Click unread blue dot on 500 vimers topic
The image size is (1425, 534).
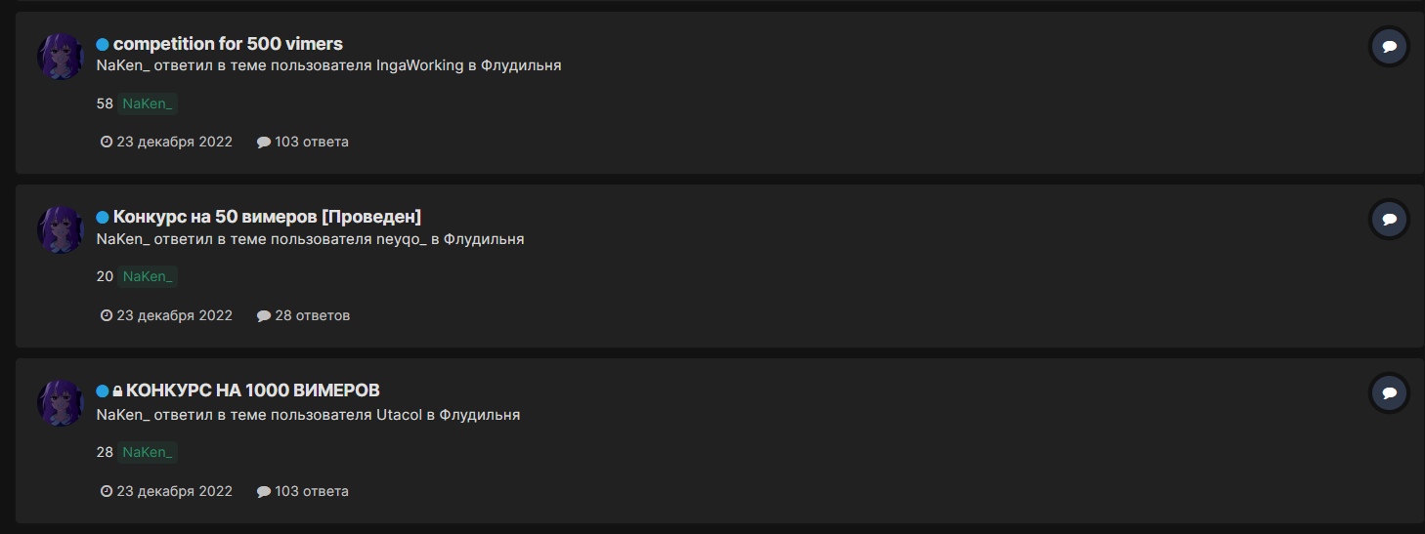[102, 44]
